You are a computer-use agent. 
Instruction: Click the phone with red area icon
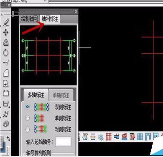[132, 137]
